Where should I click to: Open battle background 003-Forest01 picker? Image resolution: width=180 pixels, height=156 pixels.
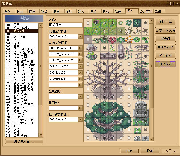click(80, 120)
